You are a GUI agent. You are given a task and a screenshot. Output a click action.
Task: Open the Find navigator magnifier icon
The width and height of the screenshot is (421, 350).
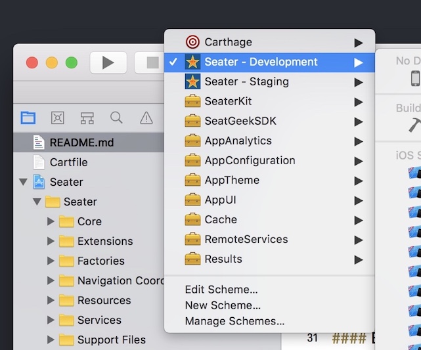pyautogui.click(x=116, y=118)
